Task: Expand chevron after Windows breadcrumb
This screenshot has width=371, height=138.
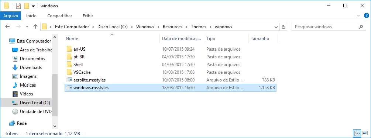Action: [x=158, y=27]
